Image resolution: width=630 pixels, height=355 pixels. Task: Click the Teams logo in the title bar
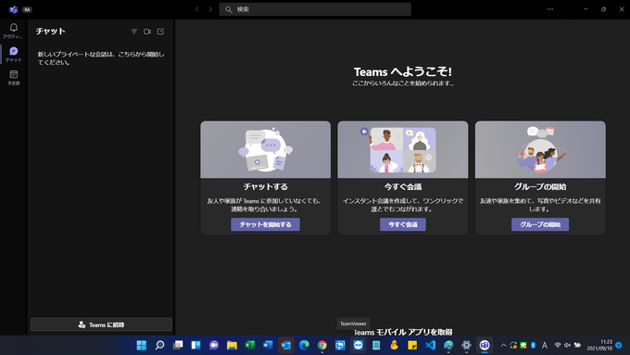[13, 9]
